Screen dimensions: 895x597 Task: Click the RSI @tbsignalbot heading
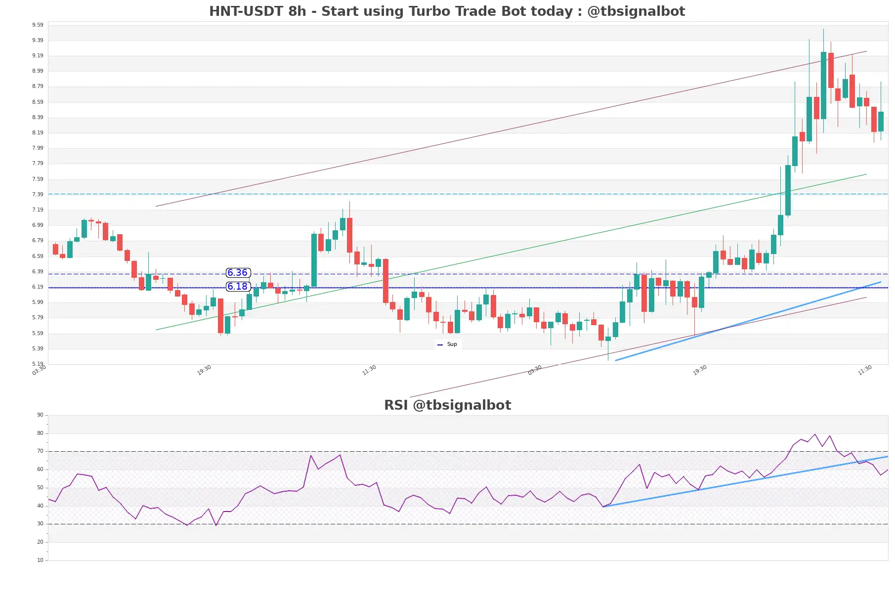pos(447,405)
